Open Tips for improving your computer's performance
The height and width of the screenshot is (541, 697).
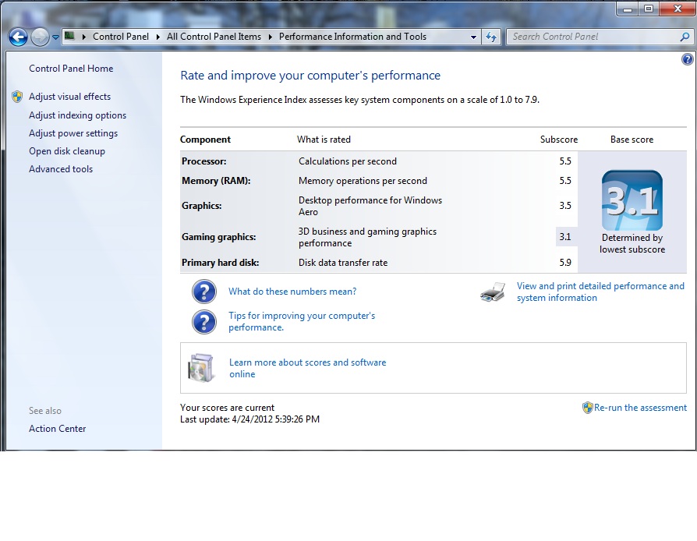click(302, 321)
